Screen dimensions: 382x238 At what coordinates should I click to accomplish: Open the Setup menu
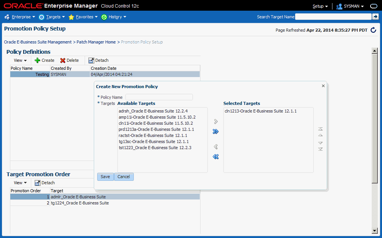[x=320, y=6]
